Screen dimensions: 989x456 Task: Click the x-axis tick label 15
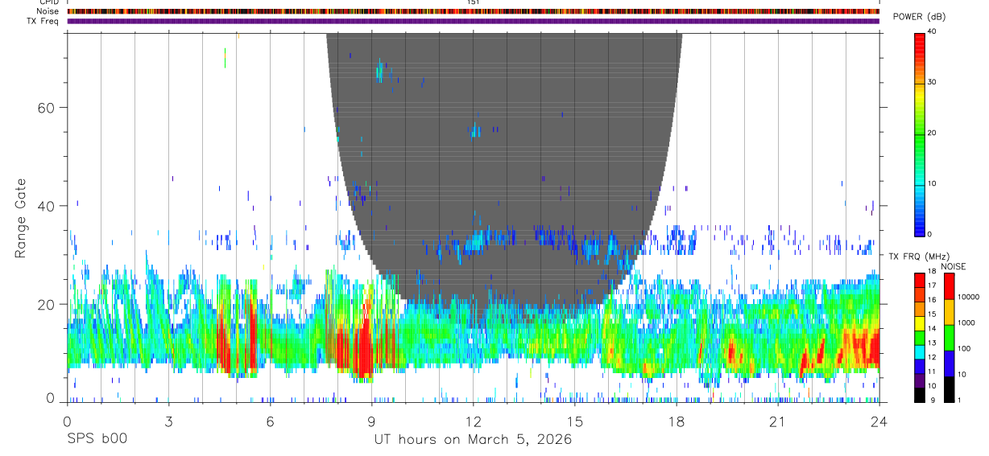[574, 421]
